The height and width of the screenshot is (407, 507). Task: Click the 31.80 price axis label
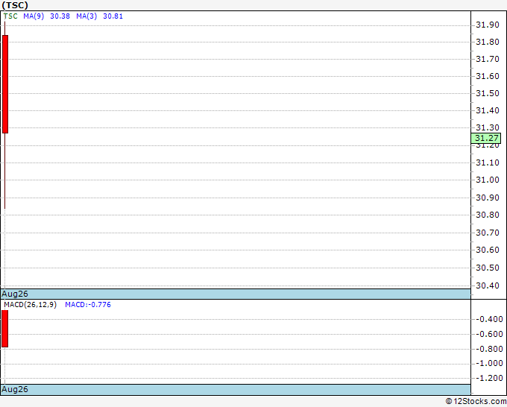click(488, 42)
